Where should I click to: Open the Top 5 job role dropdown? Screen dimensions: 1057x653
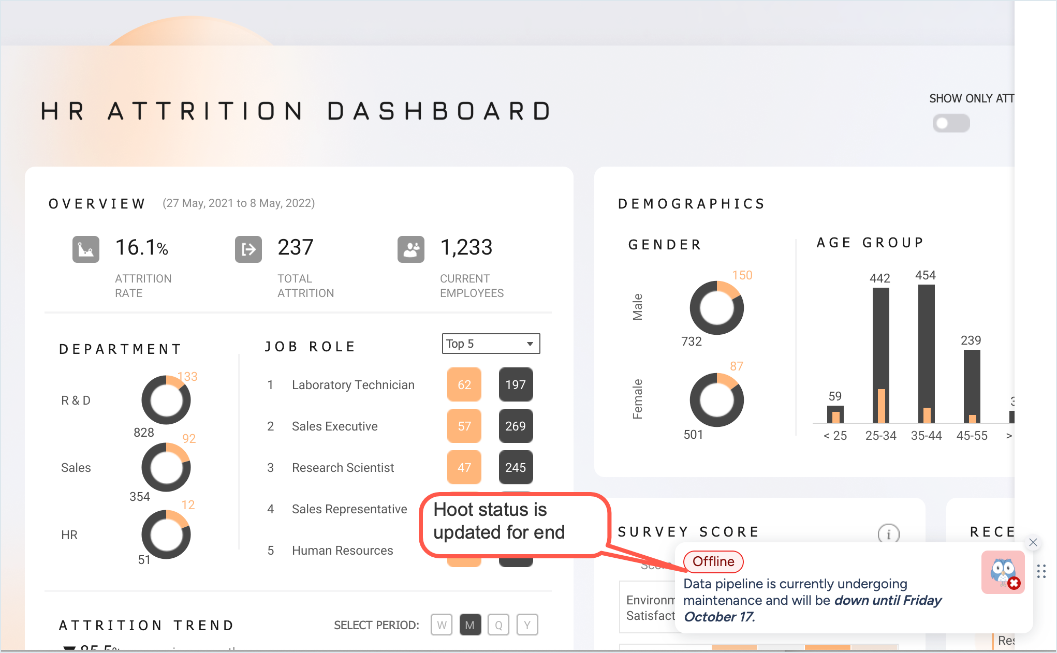[x=490, y=344]
